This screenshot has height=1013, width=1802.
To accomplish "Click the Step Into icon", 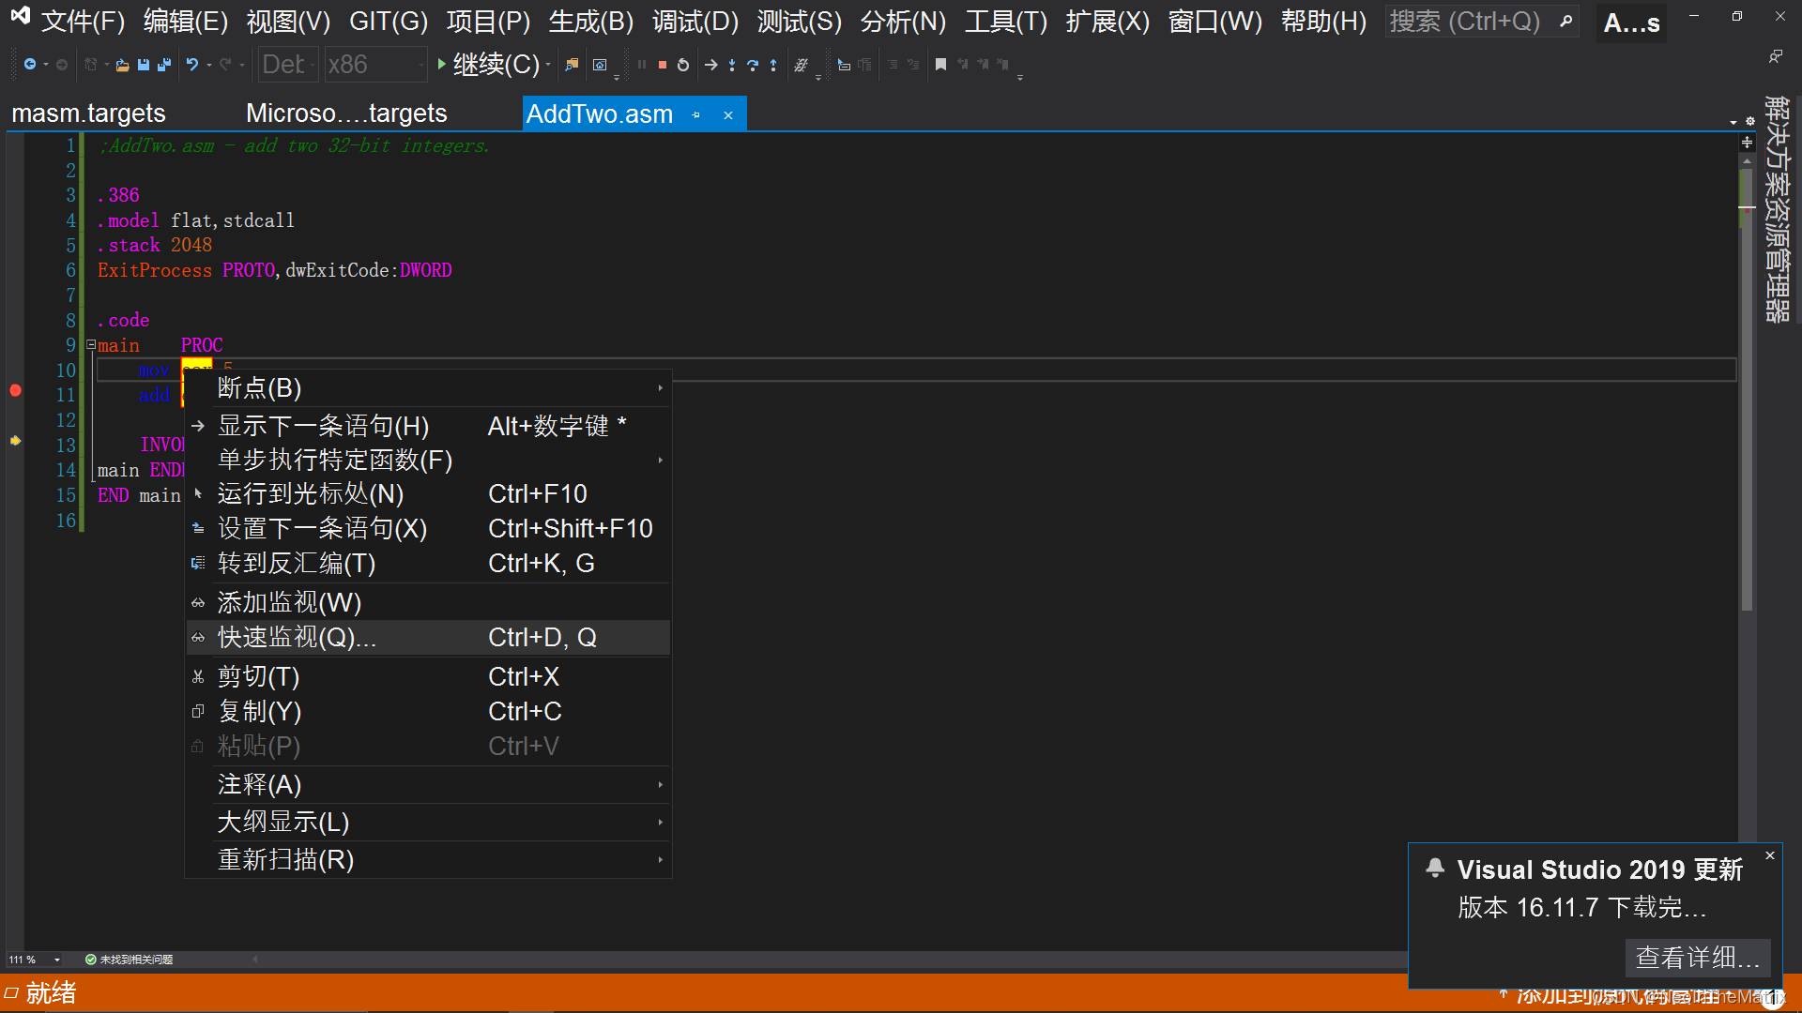I will 732,65.
